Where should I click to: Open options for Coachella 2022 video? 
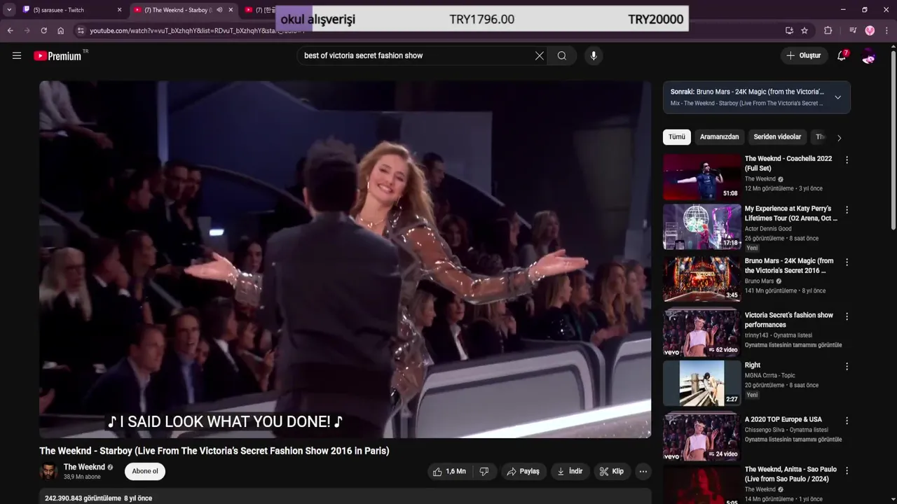click(847, 160)
